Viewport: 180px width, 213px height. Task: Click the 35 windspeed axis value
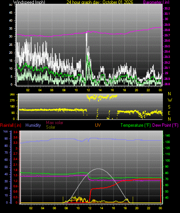(11, 28)
